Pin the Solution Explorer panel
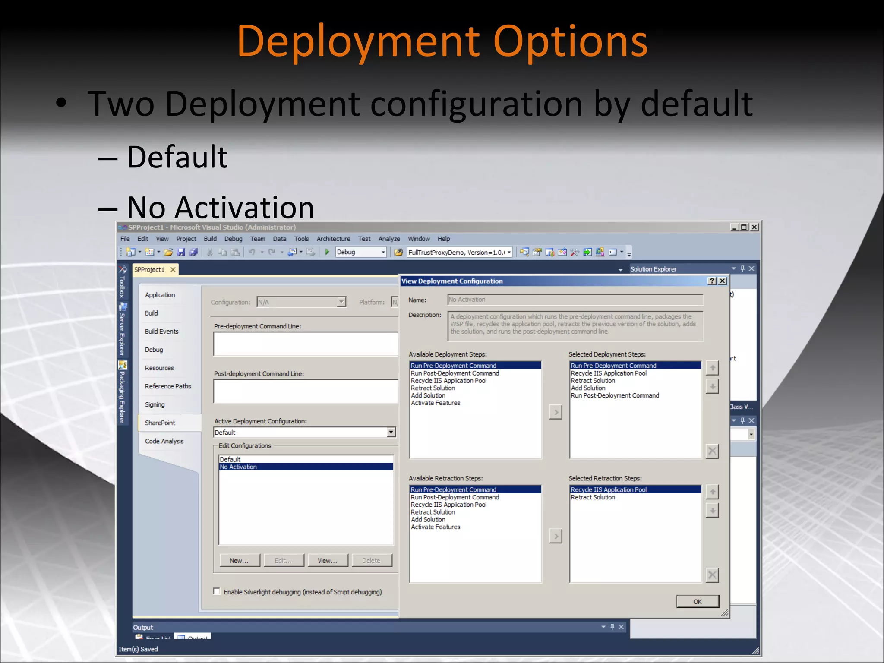 coord(742,268)
